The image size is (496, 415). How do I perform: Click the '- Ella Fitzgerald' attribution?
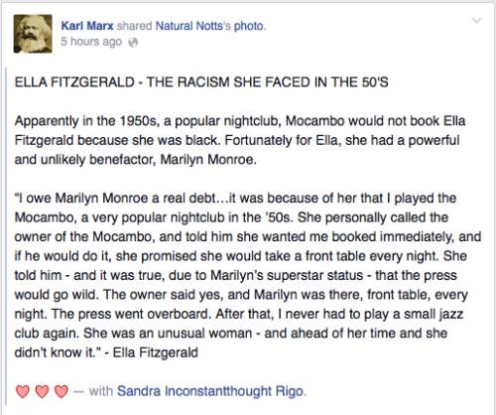pyautogui.click(x=152, y=352)
